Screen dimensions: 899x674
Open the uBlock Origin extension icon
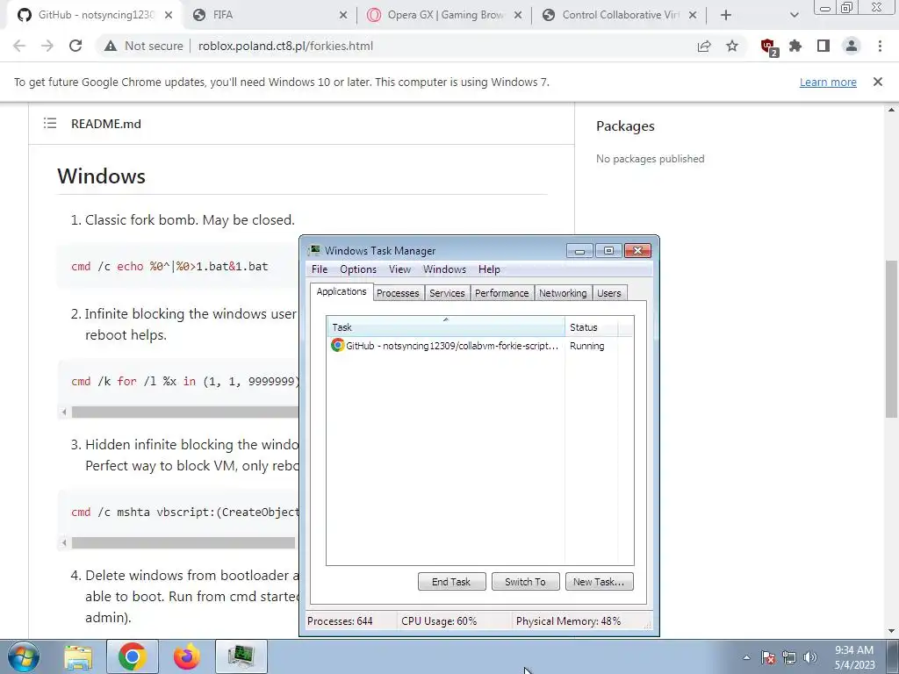click(x=768, y=47)
